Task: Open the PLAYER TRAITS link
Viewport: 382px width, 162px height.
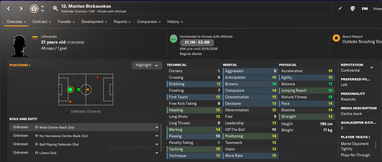Action: 356,137
